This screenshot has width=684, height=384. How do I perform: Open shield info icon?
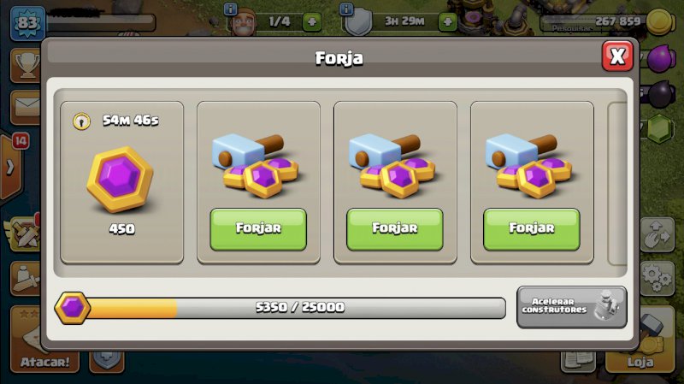346,9
